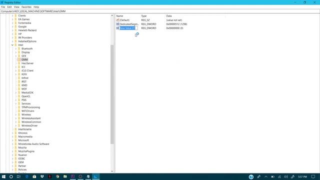
Task: Open the volume control in tray
Action: click(286, 176)
